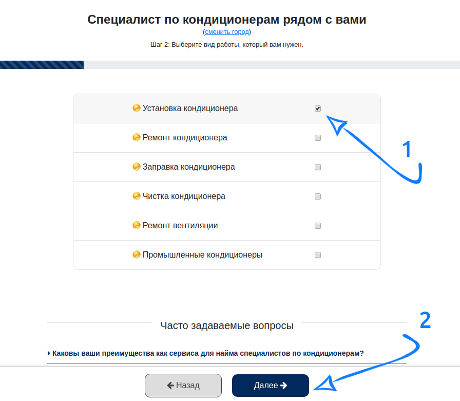Viewport: 460px width, 401px height.
Task: Select the Ремонт вентиляции checkbox
Action: pyautogui.click(x=318, y=226)
